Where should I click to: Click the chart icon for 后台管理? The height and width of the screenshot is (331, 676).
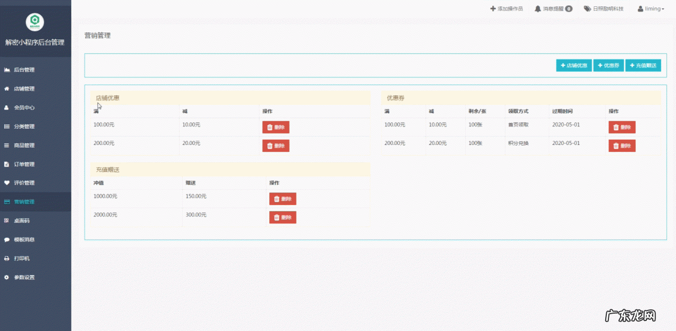point(7,70)
